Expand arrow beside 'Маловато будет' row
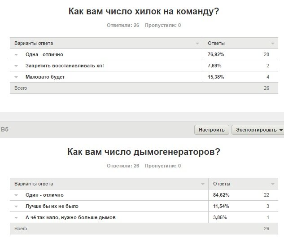The image size is (284, 242). pos(16,77)
